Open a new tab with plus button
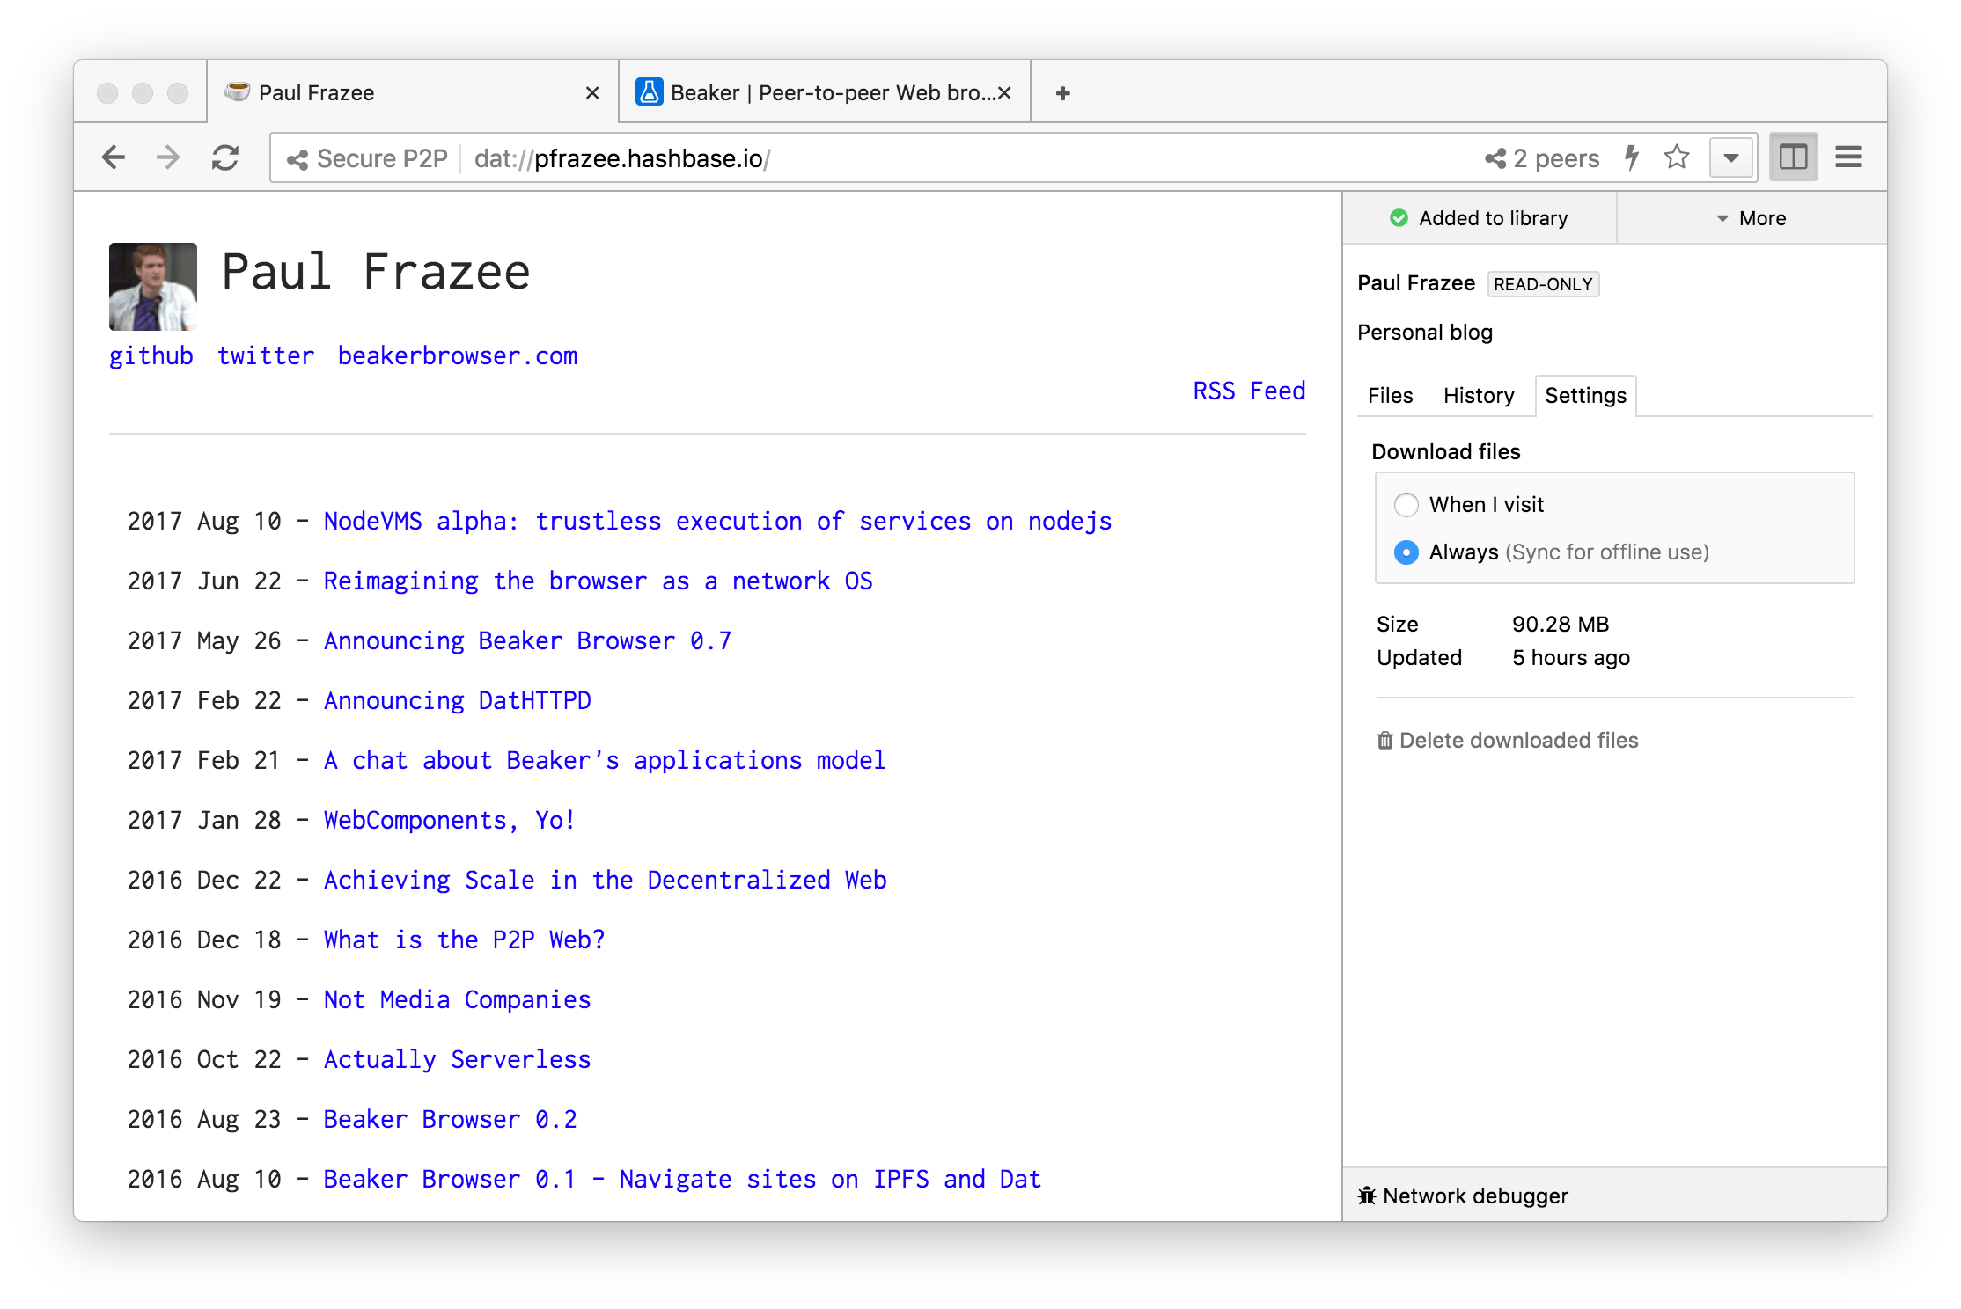 click(x=1063, y=93)
